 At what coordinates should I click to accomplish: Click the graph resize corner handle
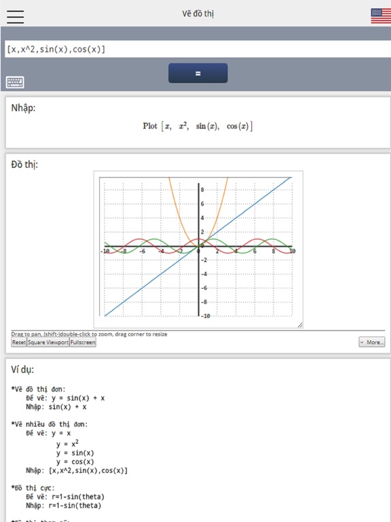point(300,325)
